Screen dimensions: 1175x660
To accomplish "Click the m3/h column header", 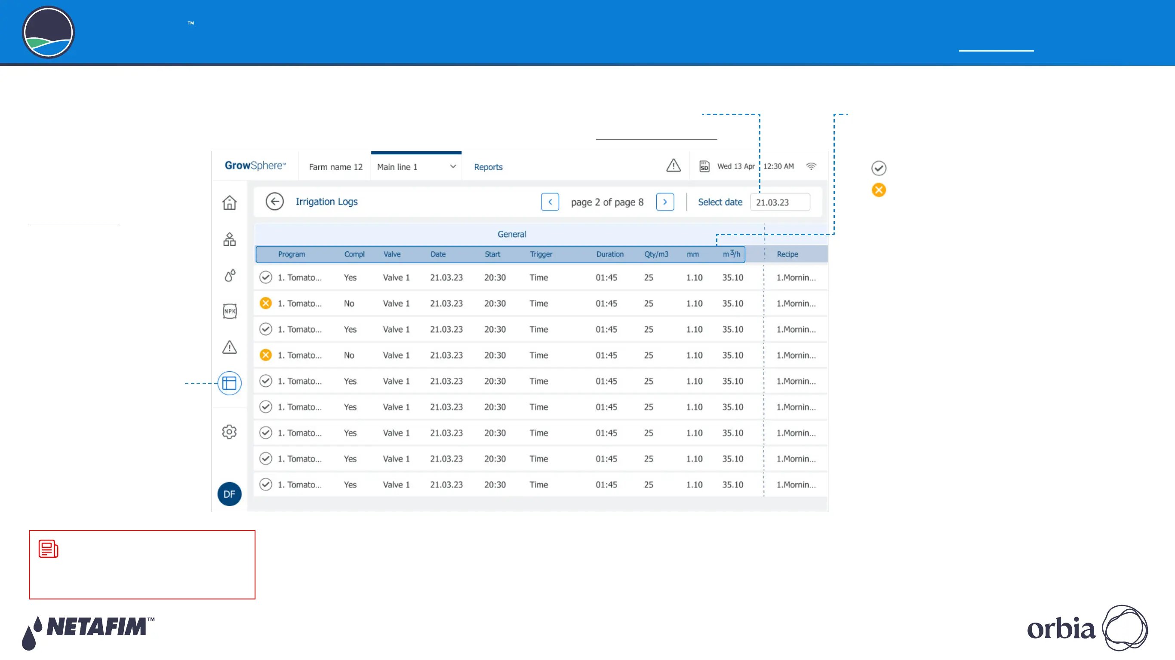I will tap(731, 254).
